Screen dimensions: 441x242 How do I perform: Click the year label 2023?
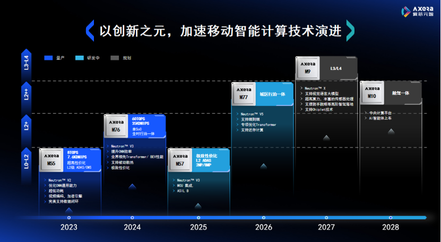point(69,227)
